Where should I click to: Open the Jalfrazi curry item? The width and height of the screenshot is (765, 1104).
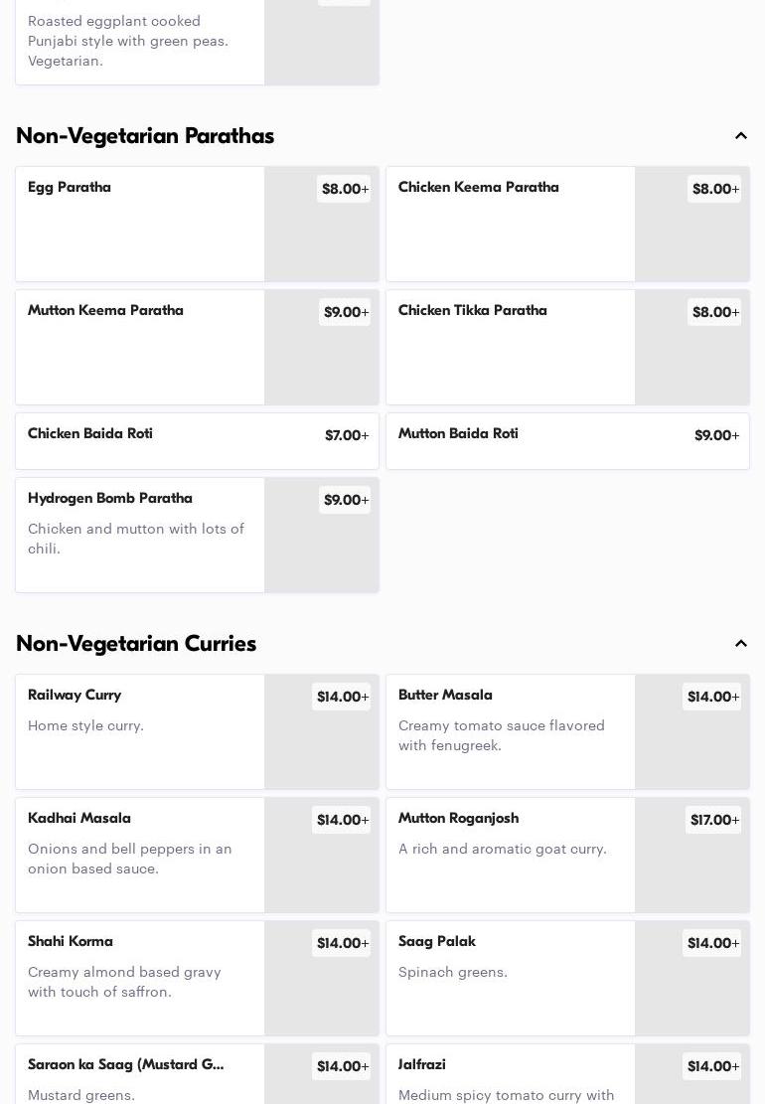(422, 1065)
